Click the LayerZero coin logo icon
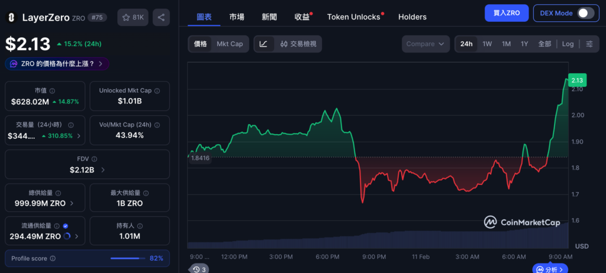 12,17
